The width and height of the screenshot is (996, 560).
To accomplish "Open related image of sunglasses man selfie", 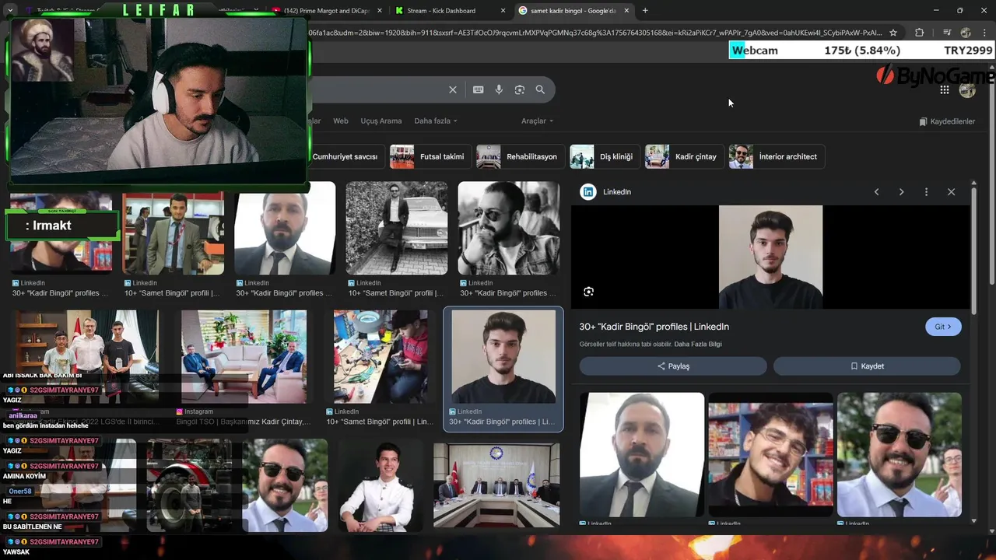I will click(900, 454).
